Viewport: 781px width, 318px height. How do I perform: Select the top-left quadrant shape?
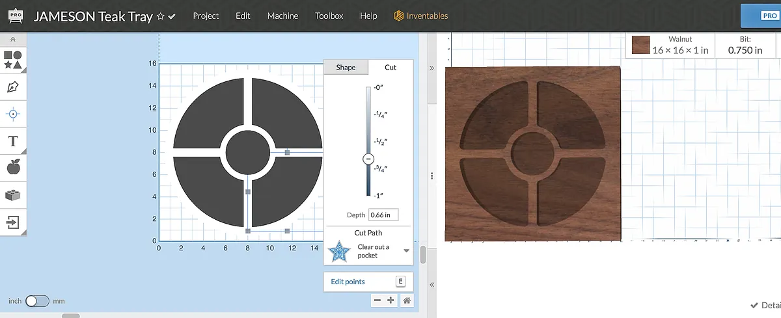pos(208,113)
